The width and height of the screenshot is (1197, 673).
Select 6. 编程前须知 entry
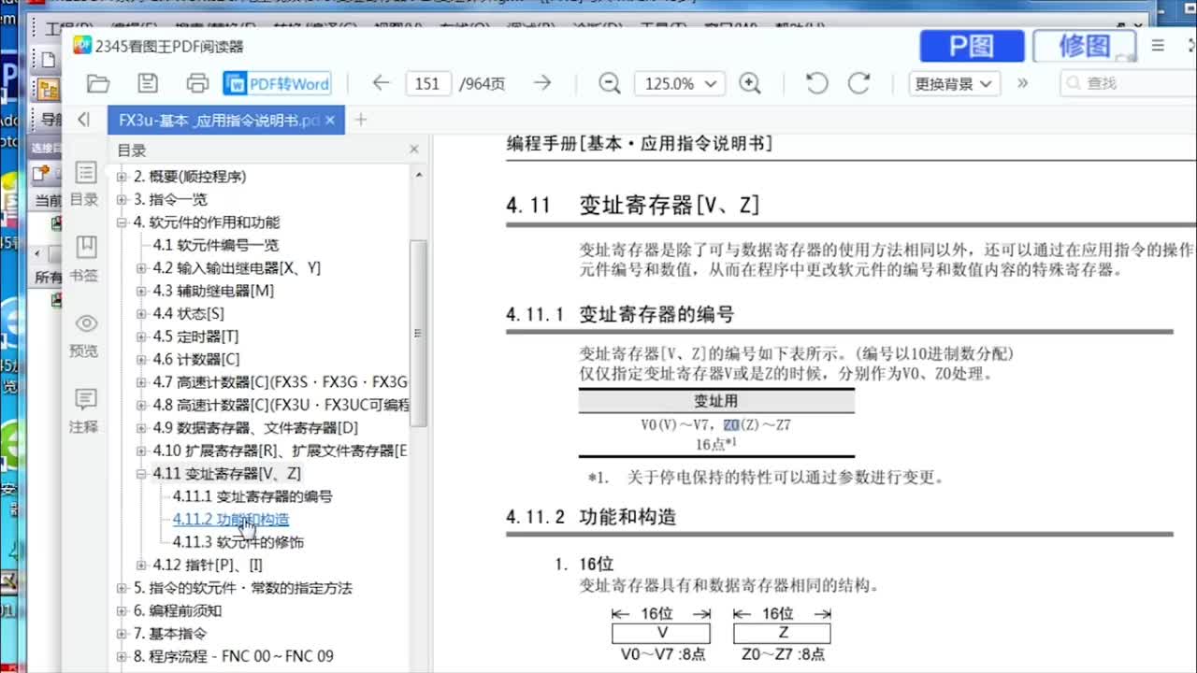178,610
